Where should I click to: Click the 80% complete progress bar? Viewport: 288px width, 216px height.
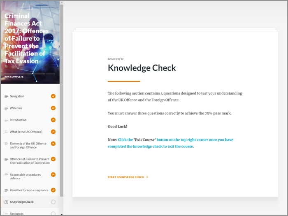tap(30, 74)
